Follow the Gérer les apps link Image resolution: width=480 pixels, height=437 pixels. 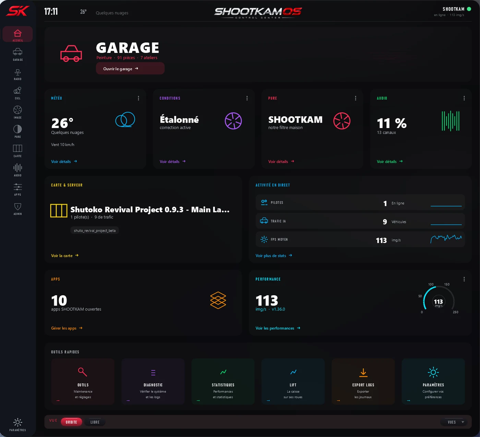[x=67, y=328]
